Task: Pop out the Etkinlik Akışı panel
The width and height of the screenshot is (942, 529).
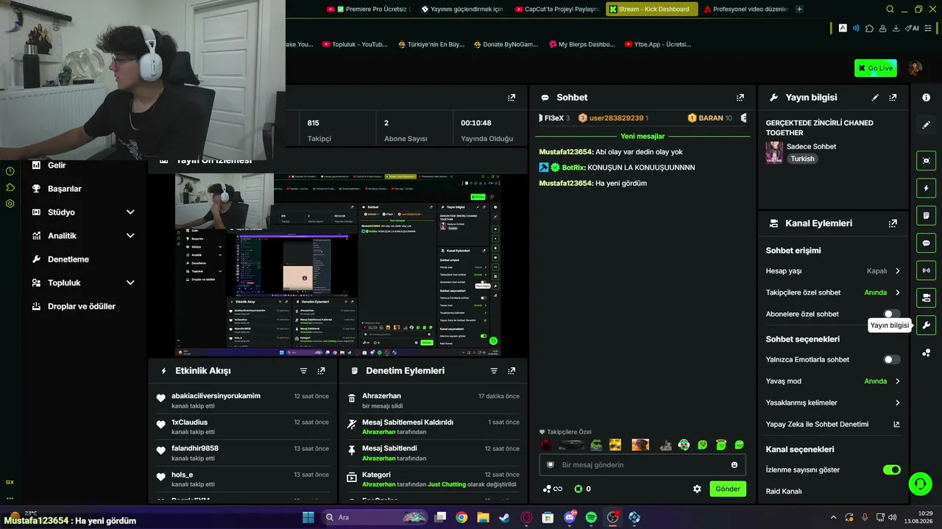Action: point(321,371)
